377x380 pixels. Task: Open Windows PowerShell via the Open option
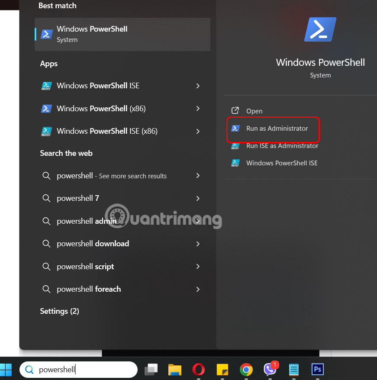pos(254,111)
